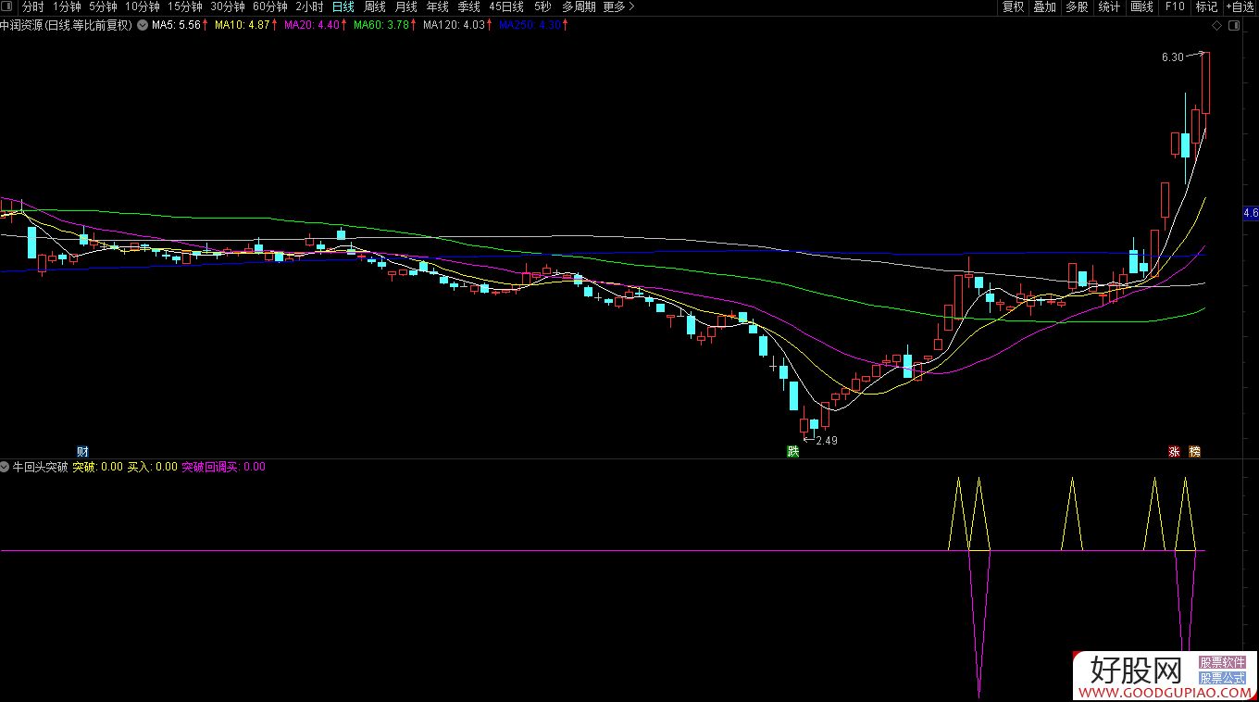Select the 60分钟 period
The image size is (1259, 702).
coord(270,6)
